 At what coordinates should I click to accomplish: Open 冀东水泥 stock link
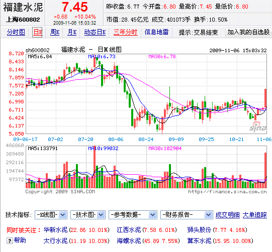tap(199, 241)
